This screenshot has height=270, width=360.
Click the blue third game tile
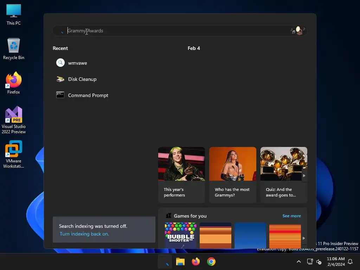(250, 235)
